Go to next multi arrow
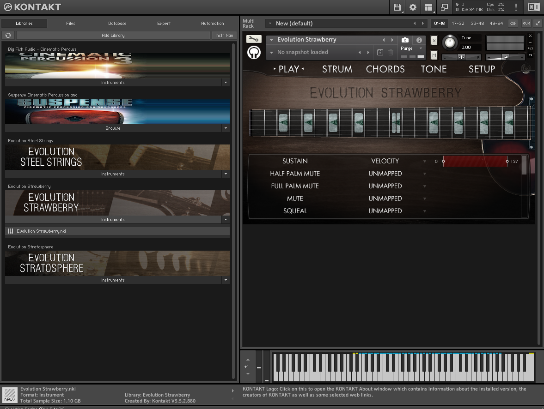 coord(422,23)
